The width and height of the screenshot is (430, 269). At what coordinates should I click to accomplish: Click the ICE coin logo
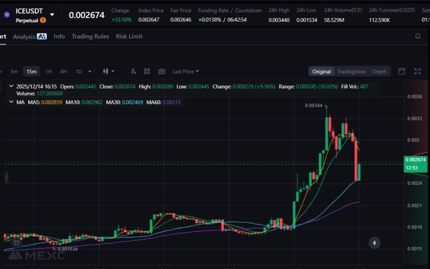pyautogui.click(x=7, y=15)
